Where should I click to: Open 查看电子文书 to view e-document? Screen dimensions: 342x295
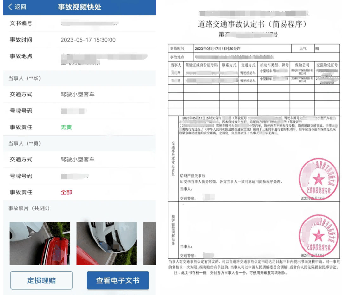[x=119, y=280]
